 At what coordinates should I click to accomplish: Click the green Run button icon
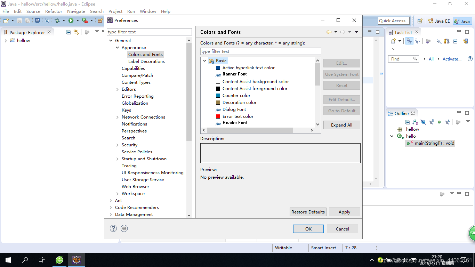(71, 21)
